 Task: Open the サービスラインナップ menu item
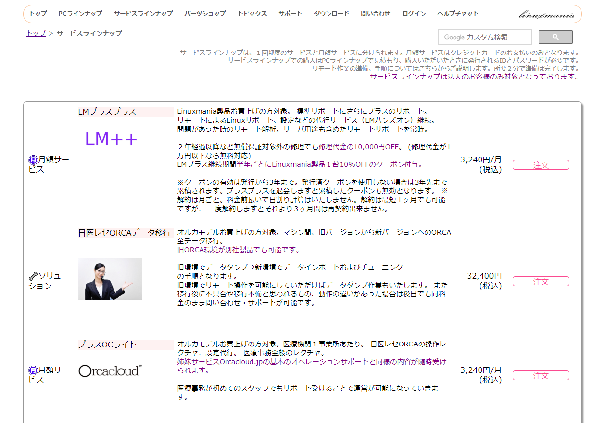(143, 14)
